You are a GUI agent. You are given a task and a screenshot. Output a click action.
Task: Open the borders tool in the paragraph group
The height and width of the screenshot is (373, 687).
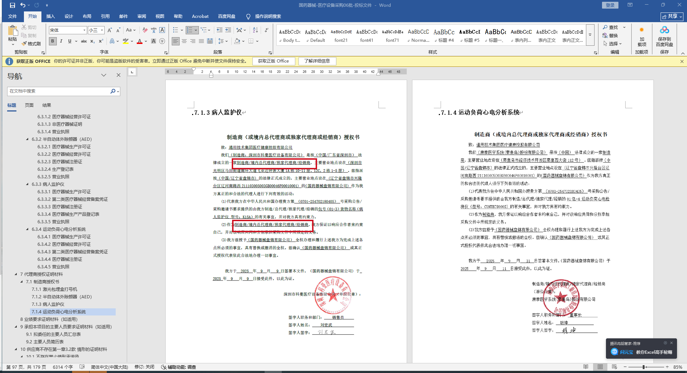[251, 41]
